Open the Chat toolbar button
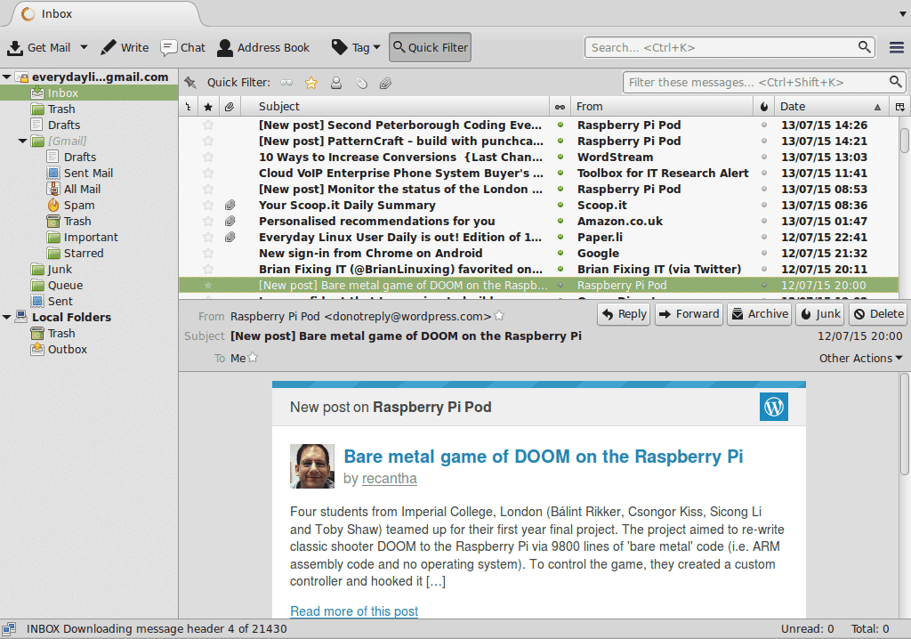911x639 pixels. [183, 48]
